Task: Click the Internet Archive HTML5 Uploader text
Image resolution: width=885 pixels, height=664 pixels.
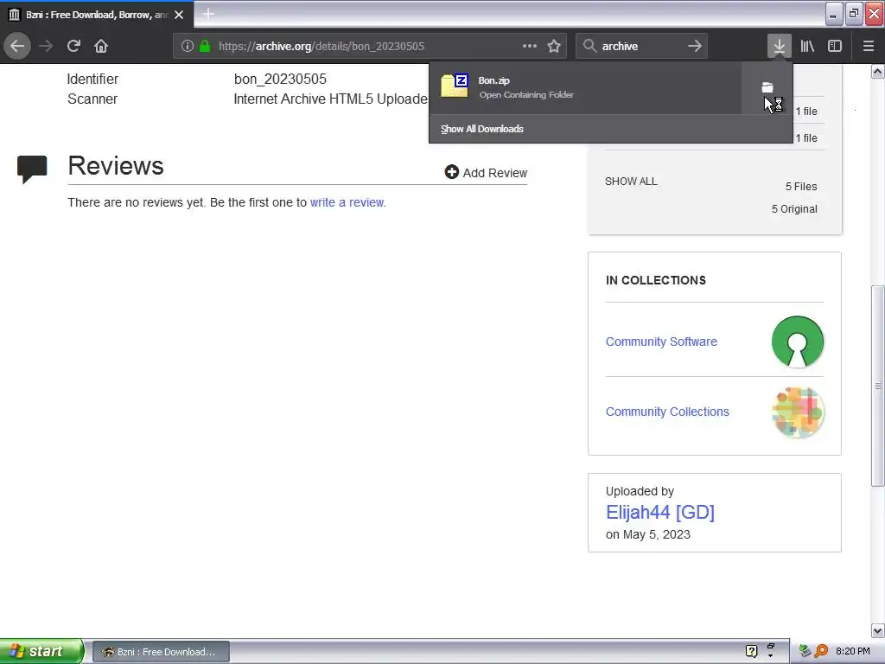Action: 331,99
